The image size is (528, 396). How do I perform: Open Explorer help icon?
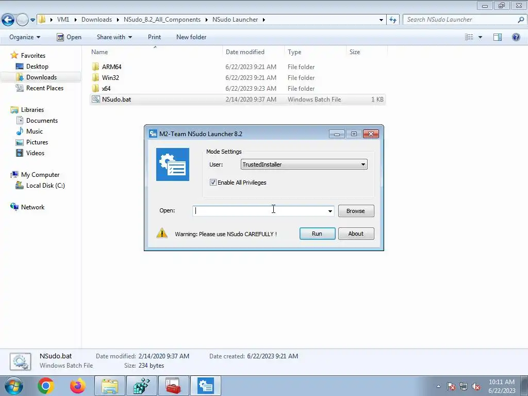tap(516, 37)
